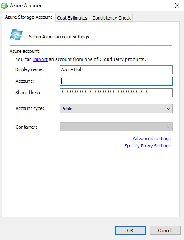
Task: Click the 'Container:' label
Action: pyautogui.click(x=26, y=127)
